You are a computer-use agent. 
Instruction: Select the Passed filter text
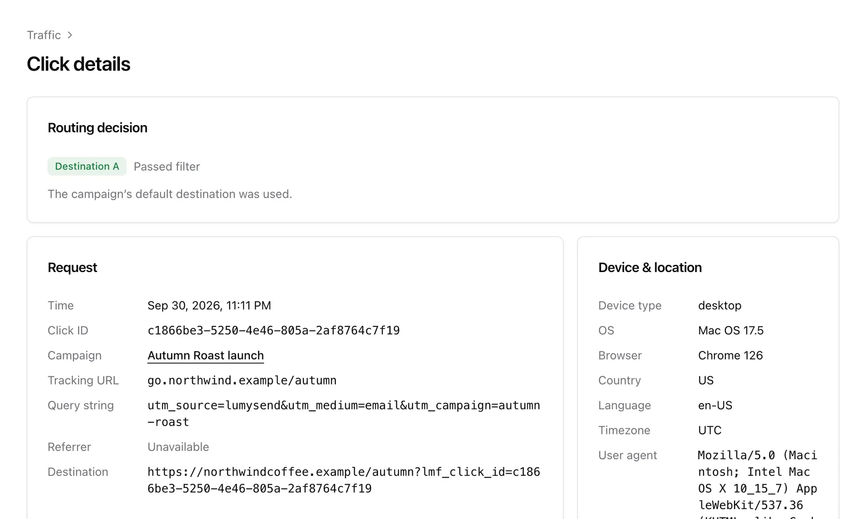167,167
